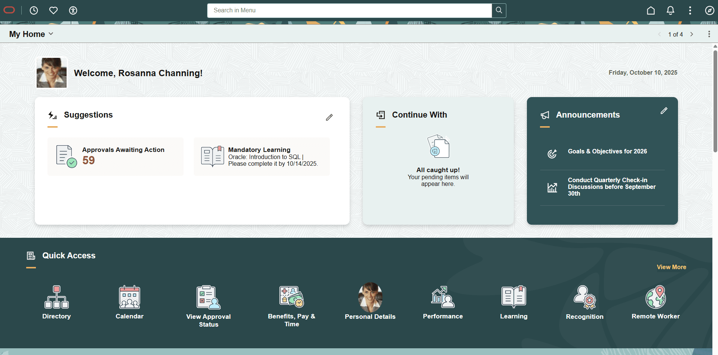The image size is (718, 355).
Task: Open the Calendar icon
Action: (129, 297)
